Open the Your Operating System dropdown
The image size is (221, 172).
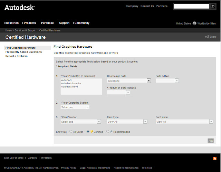point(75,107)
